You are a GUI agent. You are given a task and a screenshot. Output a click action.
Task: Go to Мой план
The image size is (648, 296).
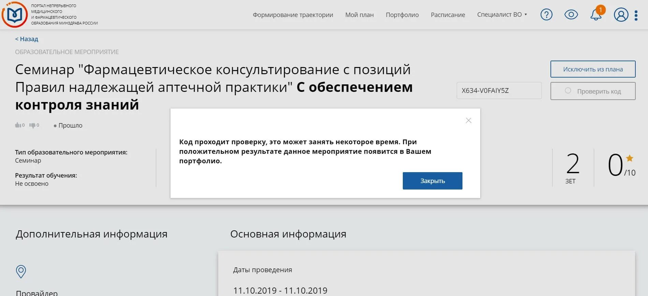coord(359,15)
